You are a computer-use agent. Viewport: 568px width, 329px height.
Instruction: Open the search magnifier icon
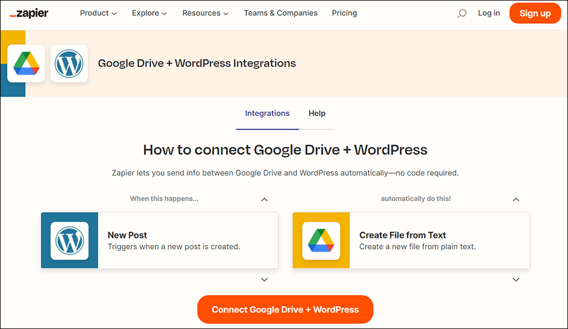coord(462,14)
